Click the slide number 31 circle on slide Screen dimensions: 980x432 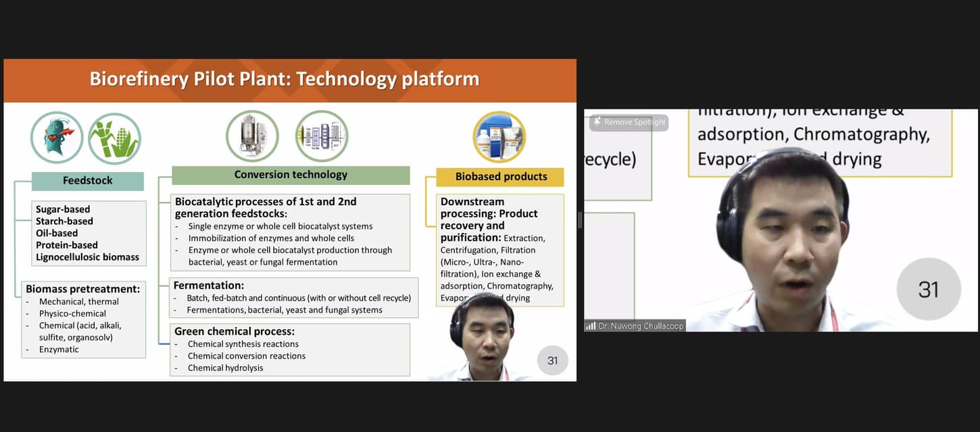pyautogui.click(x=553, y=360)
